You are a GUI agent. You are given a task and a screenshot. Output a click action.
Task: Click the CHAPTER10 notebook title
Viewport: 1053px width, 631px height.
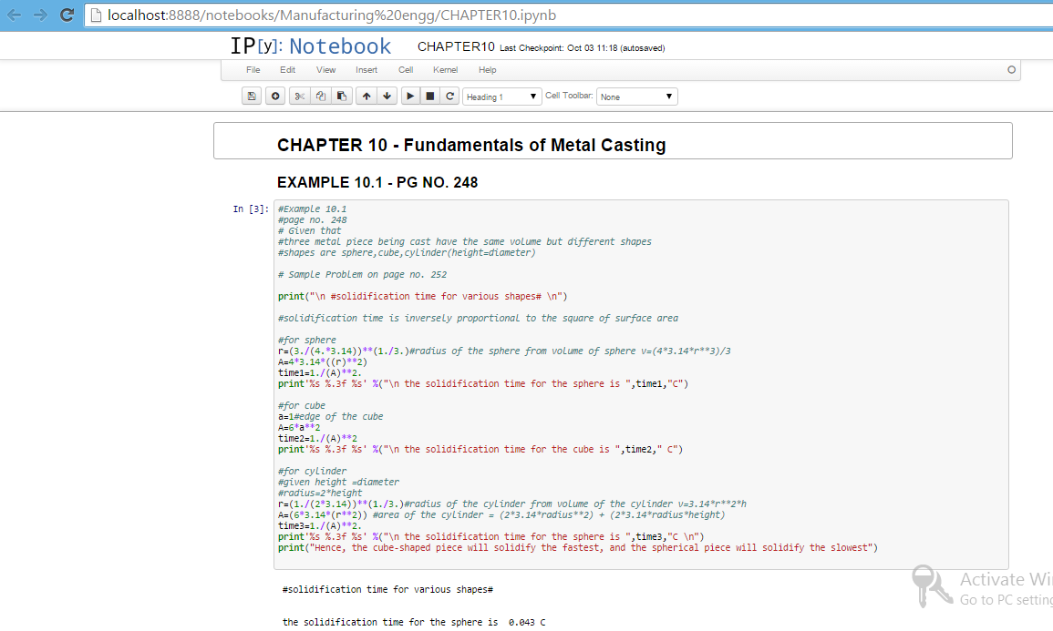point(456,47)
